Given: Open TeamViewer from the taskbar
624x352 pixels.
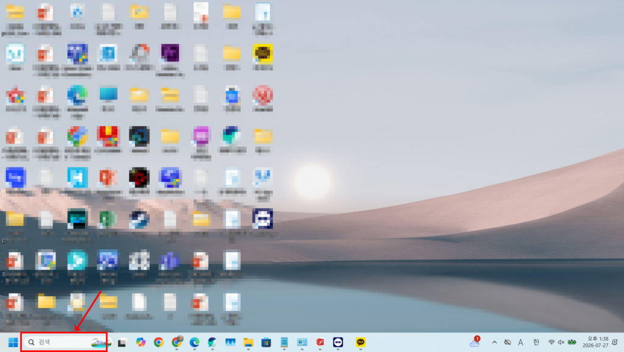Looking at the screenshot, I should pyautogui.click(x=338, y=342).
